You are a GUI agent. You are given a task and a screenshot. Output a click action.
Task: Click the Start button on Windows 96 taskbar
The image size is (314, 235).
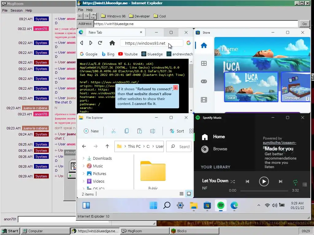[x=10, y=231]
